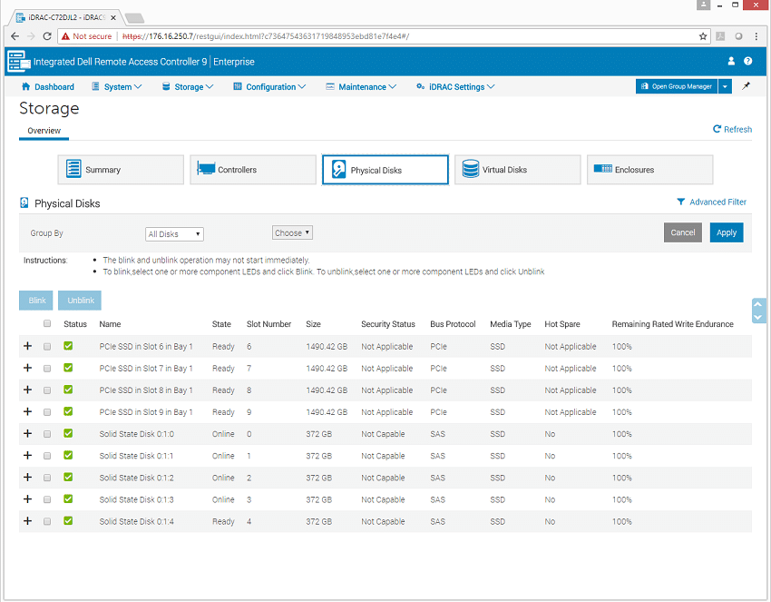Click the Dashboard home icon
Viewport: 771px width, 602px height.
point(26,86)
